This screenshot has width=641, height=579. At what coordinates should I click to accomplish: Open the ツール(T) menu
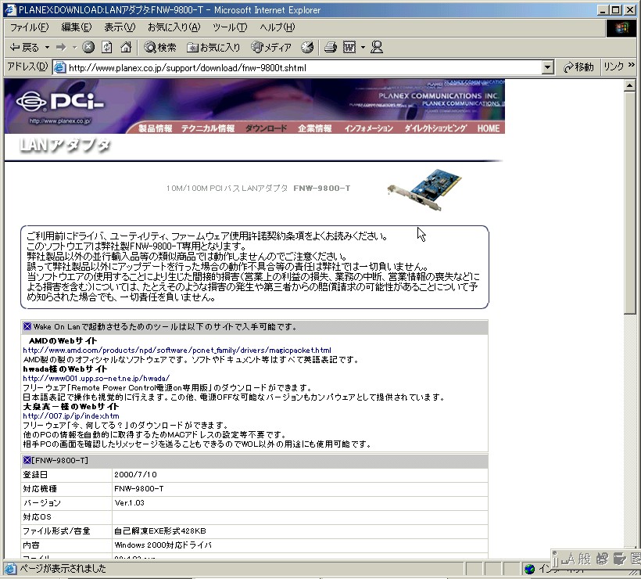230,27
